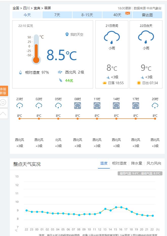Click the 体验新版 button
The height and width of the screenshot is (236, 167).
[3, 91]
